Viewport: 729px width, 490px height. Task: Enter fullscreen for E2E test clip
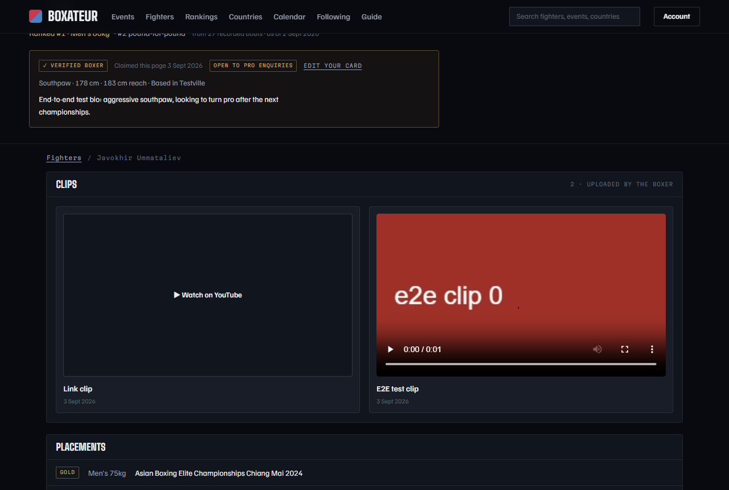624,349
